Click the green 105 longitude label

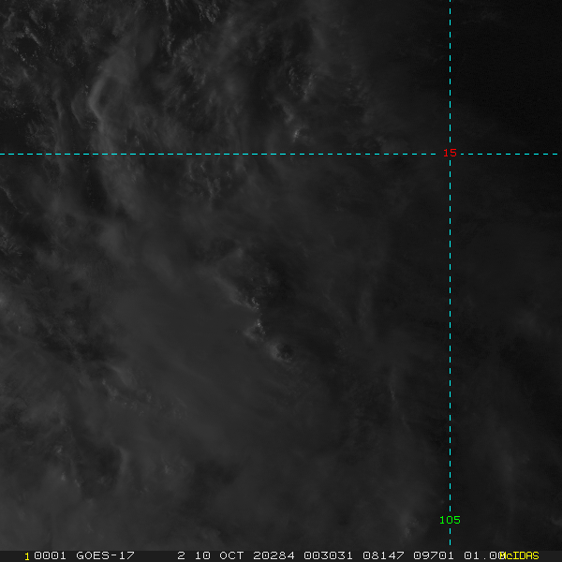pyautogui.click(x=450, y=520)
